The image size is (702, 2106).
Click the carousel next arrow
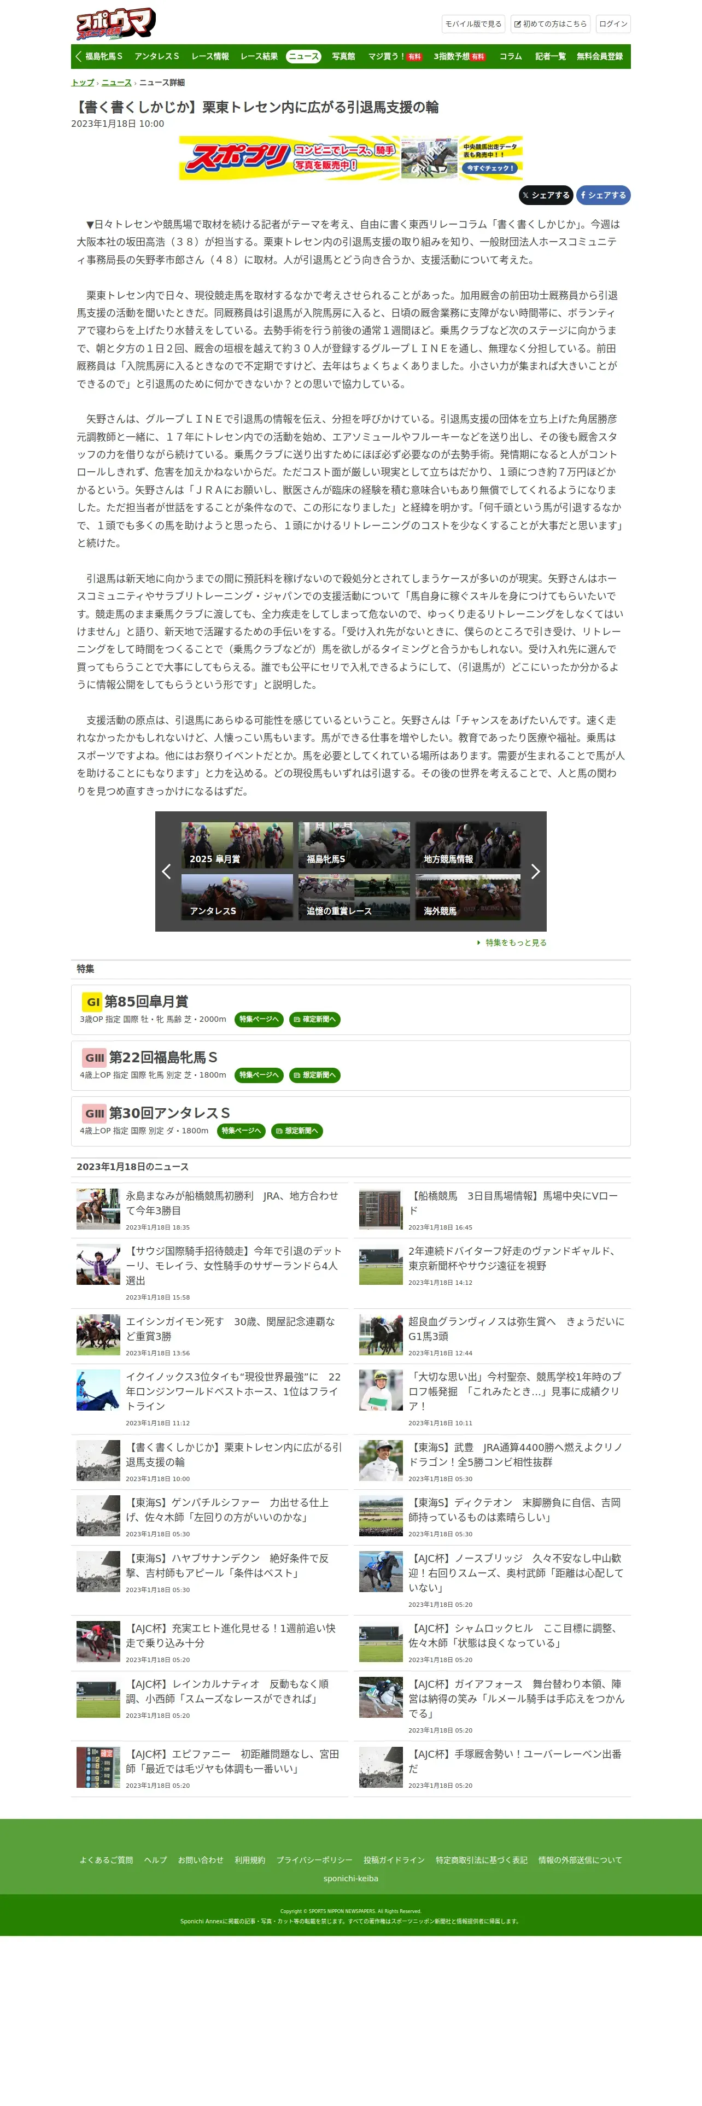[x=535, y=871]
